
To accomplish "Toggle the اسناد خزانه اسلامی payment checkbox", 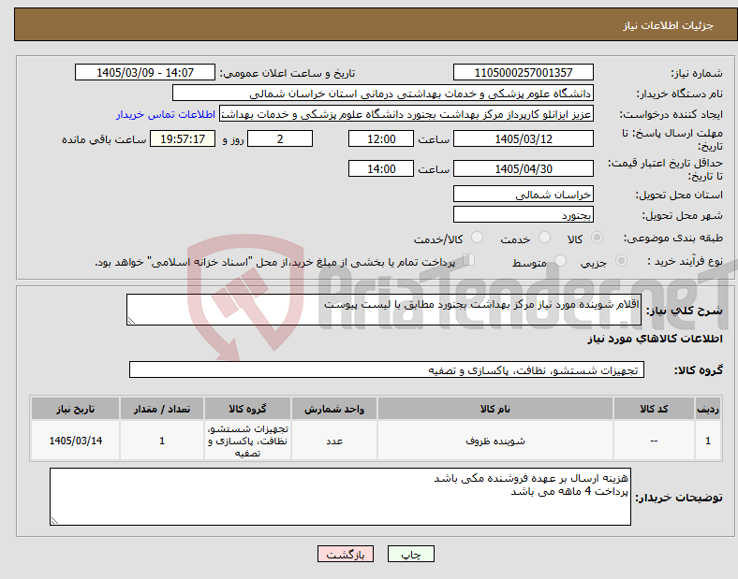I will 469,260.
